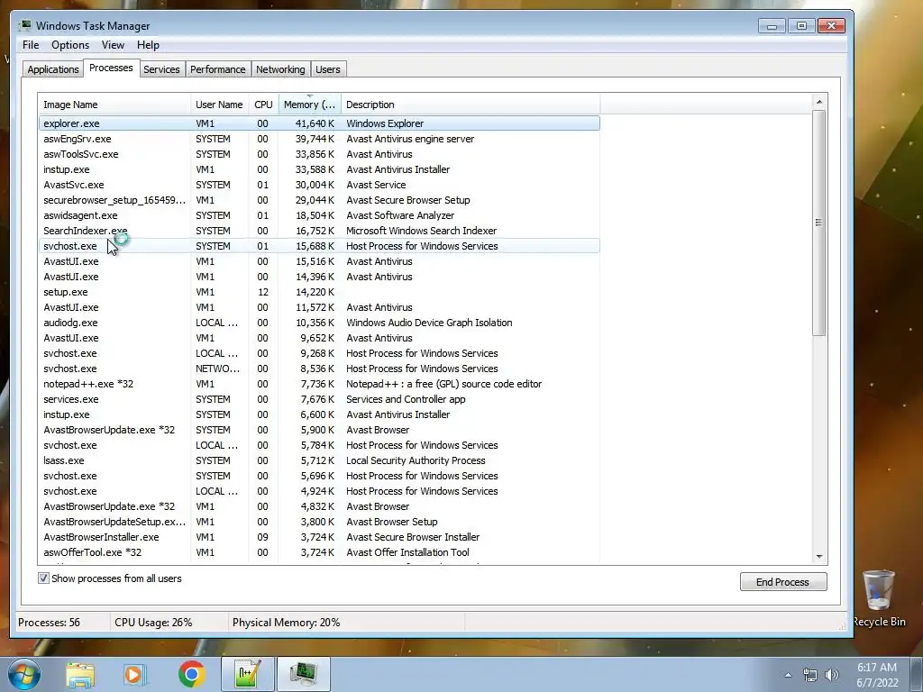Click the End Process button
923x692 pixels.
[783, 582]
